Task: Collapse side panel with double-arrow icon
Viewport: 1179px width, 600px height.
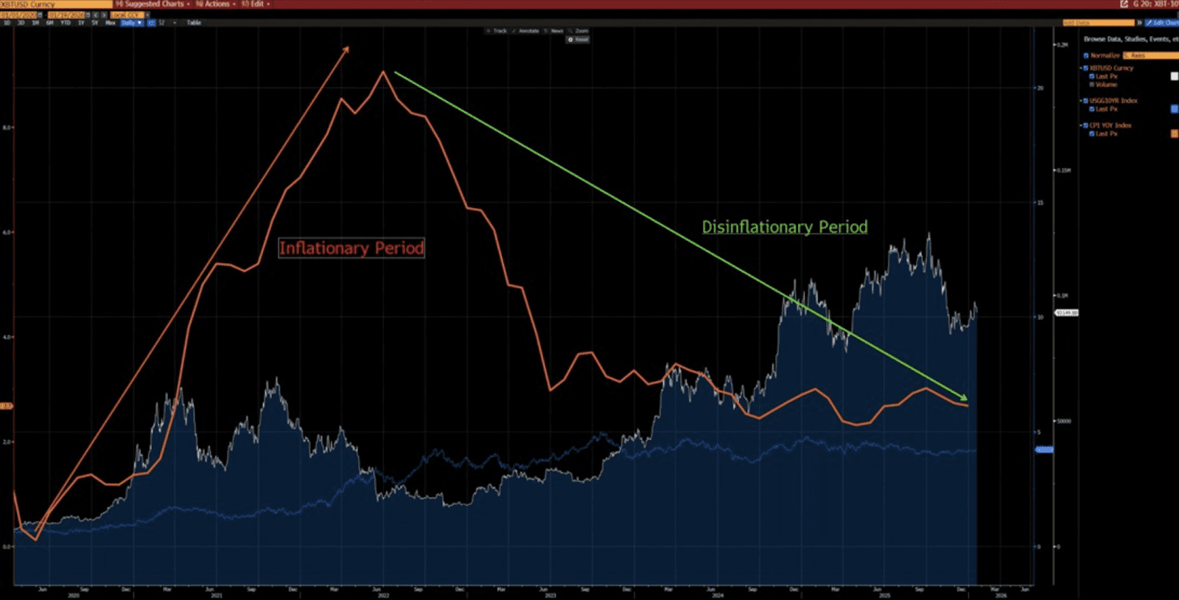Action: (x=1139, y=23)
